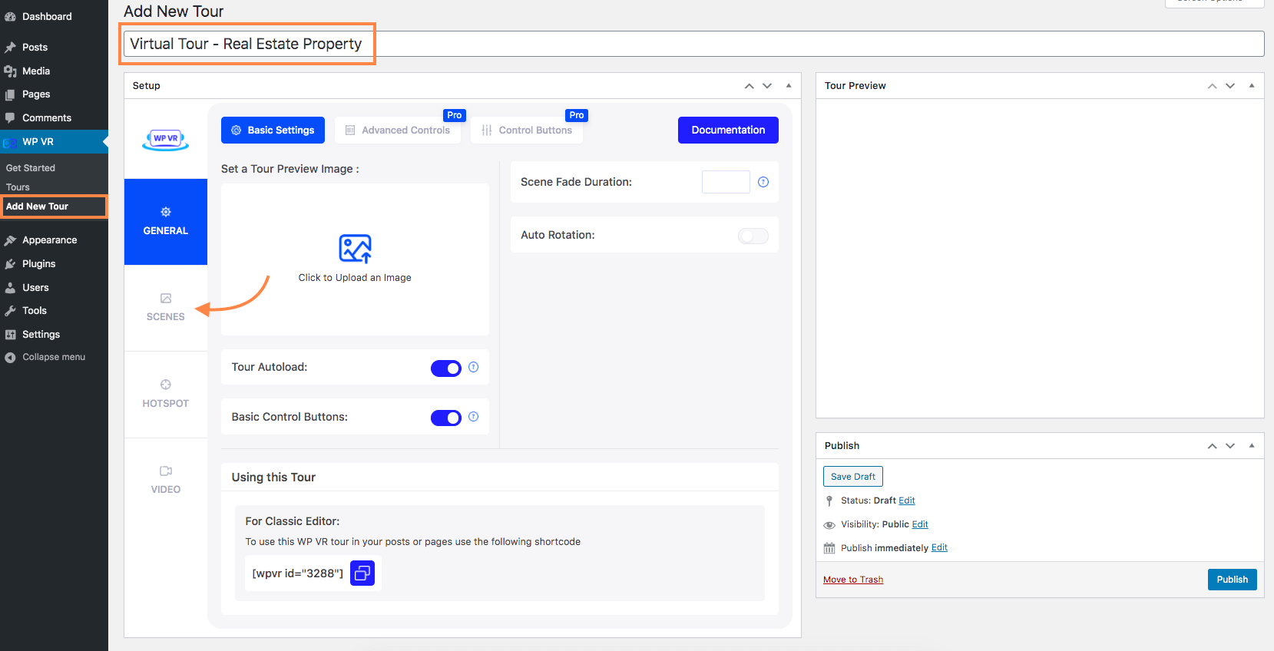Enable the Auto Rotation toggle
Screen dimensions: 1274x651
[753, 236]
